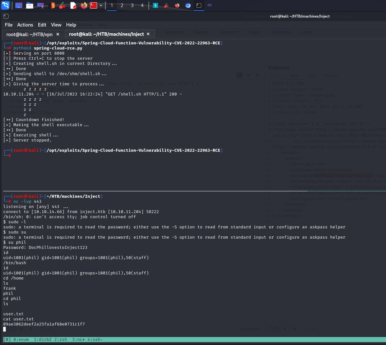Click the '$ sudo su' line
The image size is (386, 345).
[15, 232]
